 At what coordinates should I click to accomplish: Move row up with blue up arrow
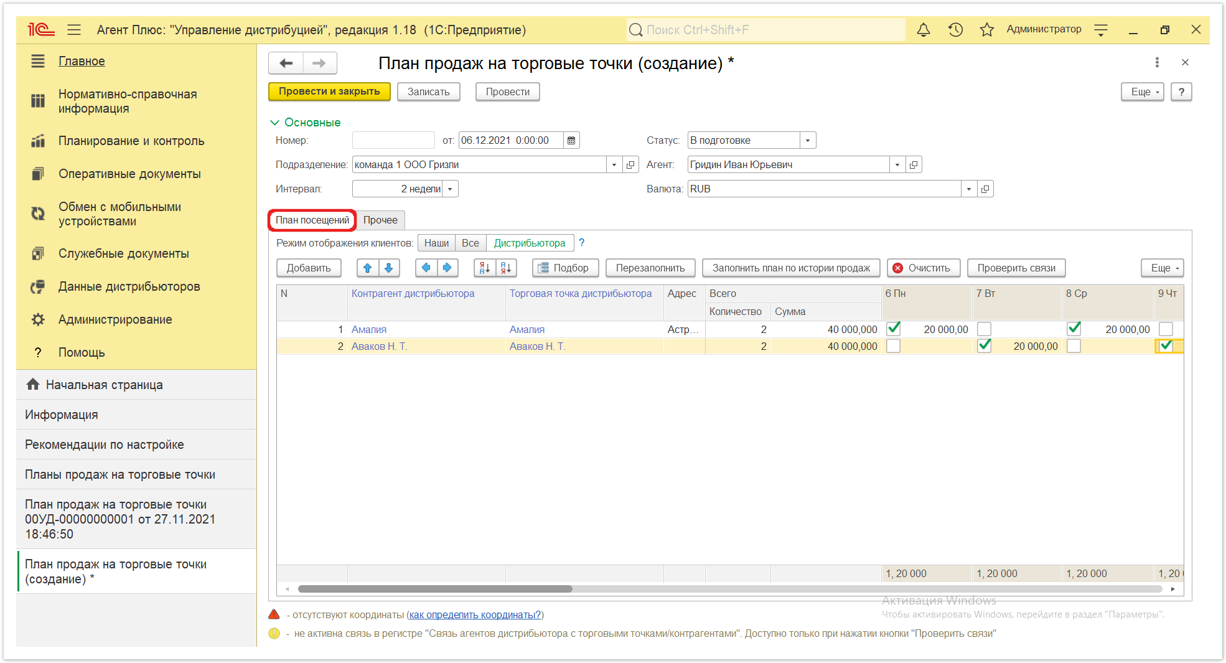[x=367, y=268]
